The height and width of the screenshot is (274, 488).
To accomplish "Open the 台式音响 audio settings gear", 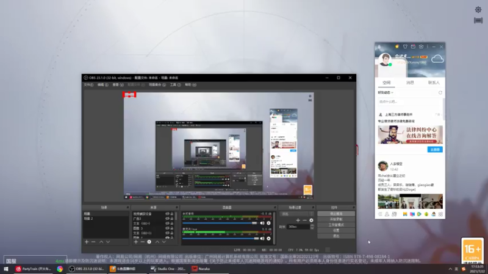I will point(268,223).
